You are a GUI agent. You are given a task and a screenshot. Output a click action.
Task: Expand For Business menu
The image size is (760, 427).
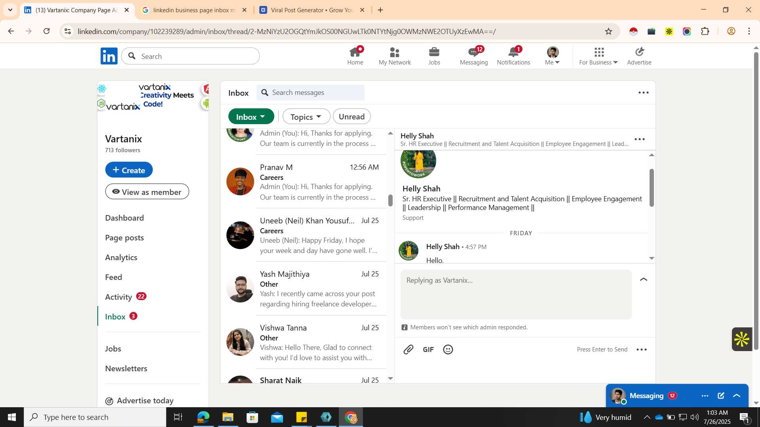(598, 56)
